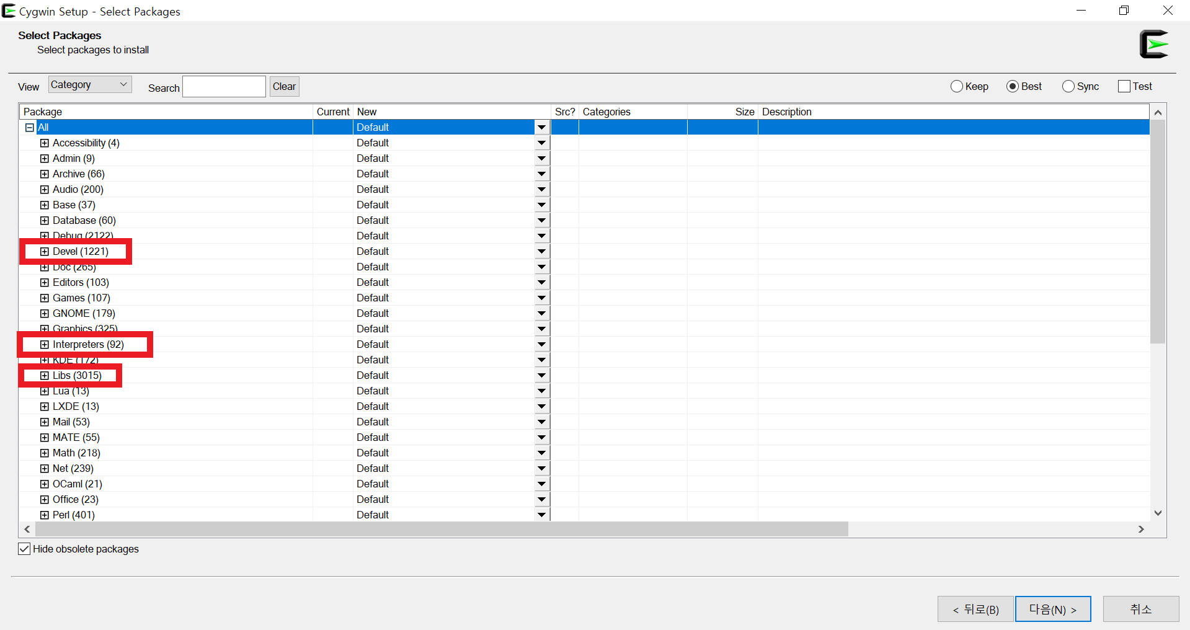Click the Current column header
Viewport: 1190px width, 630px height.
333,112
